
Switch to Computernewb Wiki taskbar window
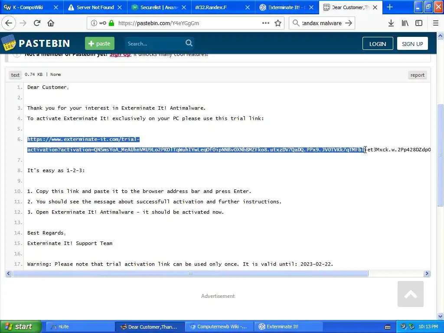219,326
